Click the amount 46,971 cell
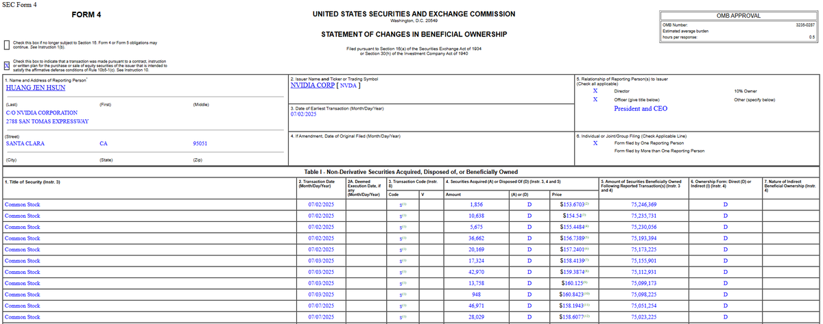 (x=475, y=306)
